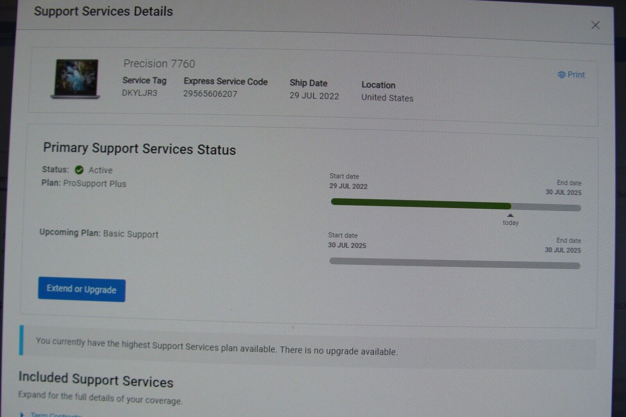The width and height of the screenshot is (626, 417).
Task: Click the Basic Support start date 30 JUL 2025
Action: coord(347,245)
